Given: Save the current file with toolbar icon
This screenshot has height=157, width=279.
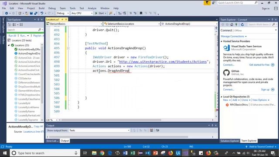Looking at the screenshot, I should pos(31,13).
